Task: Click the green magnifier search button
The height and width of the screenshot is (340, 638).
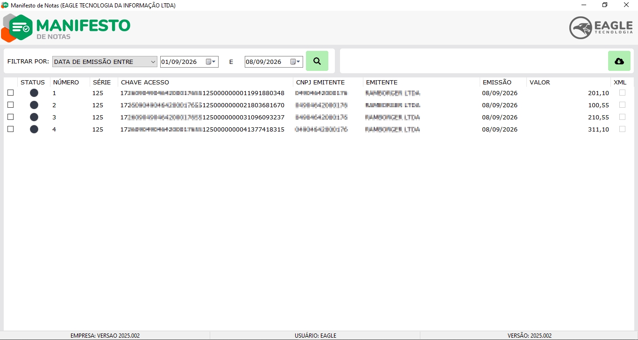Action: click(x=317, y=61)
